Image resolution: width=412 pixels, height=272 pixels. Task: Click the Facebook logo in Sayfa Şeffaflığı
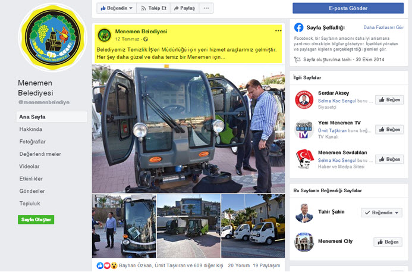click(299, 27)
